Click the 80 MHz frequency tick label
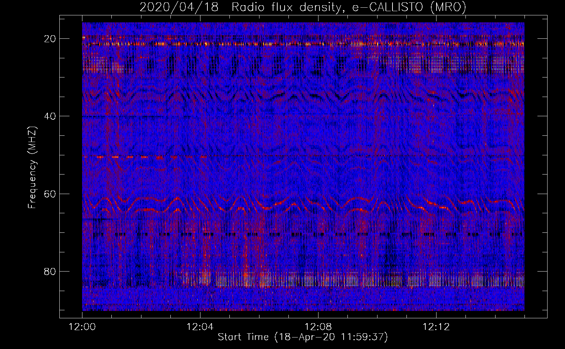Screen dimensions: 565x349 pyautogui.click(x=50, y=272)
